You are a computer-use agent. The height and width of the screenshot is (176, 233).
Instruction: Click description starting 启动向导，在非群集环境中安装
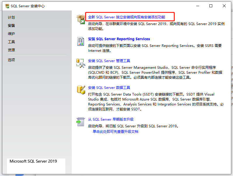click(x=156, y=26)
